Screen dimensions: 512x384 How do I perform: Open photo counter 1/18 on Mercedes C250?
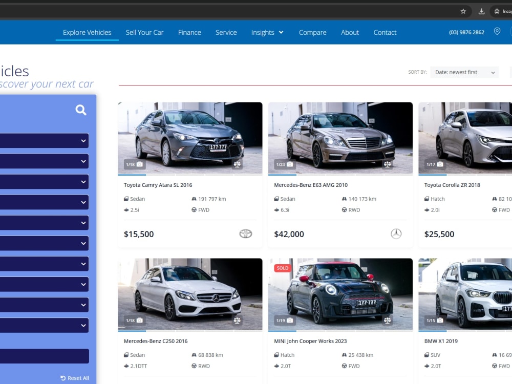pos(134,321)
